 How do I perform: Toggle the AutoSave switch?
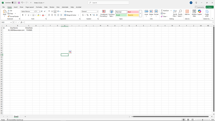pos(14,2)
